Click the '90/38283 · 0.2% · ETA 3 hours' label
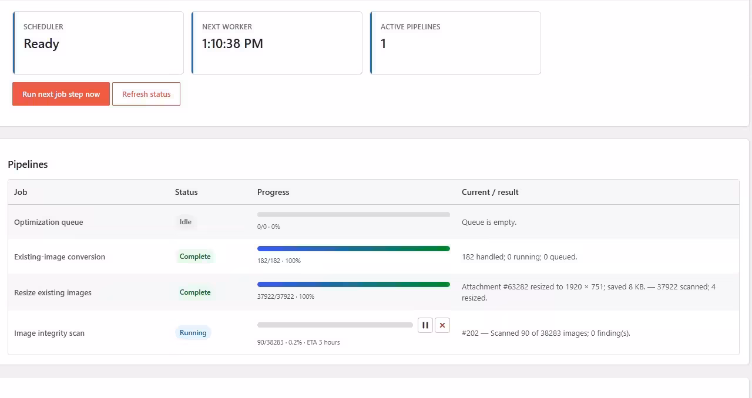The width and height of the screenshot is (752, 398). click(298, 342)
